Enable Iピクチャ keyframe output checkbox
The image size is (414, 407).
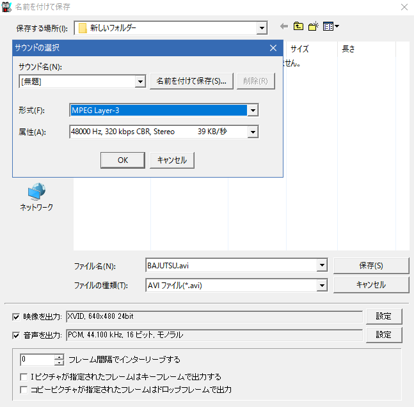coord(24,377)
